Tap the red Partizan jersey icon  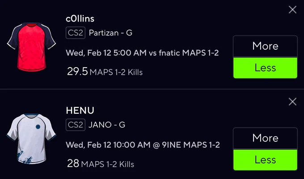31,47
